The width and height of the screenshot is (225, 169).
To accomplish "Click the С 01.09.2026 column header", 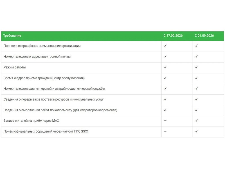I will click(204, 36).
